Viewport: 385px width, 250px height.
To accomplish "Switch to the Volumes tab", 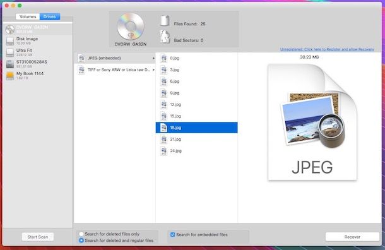I will click(x=28, y=16).
